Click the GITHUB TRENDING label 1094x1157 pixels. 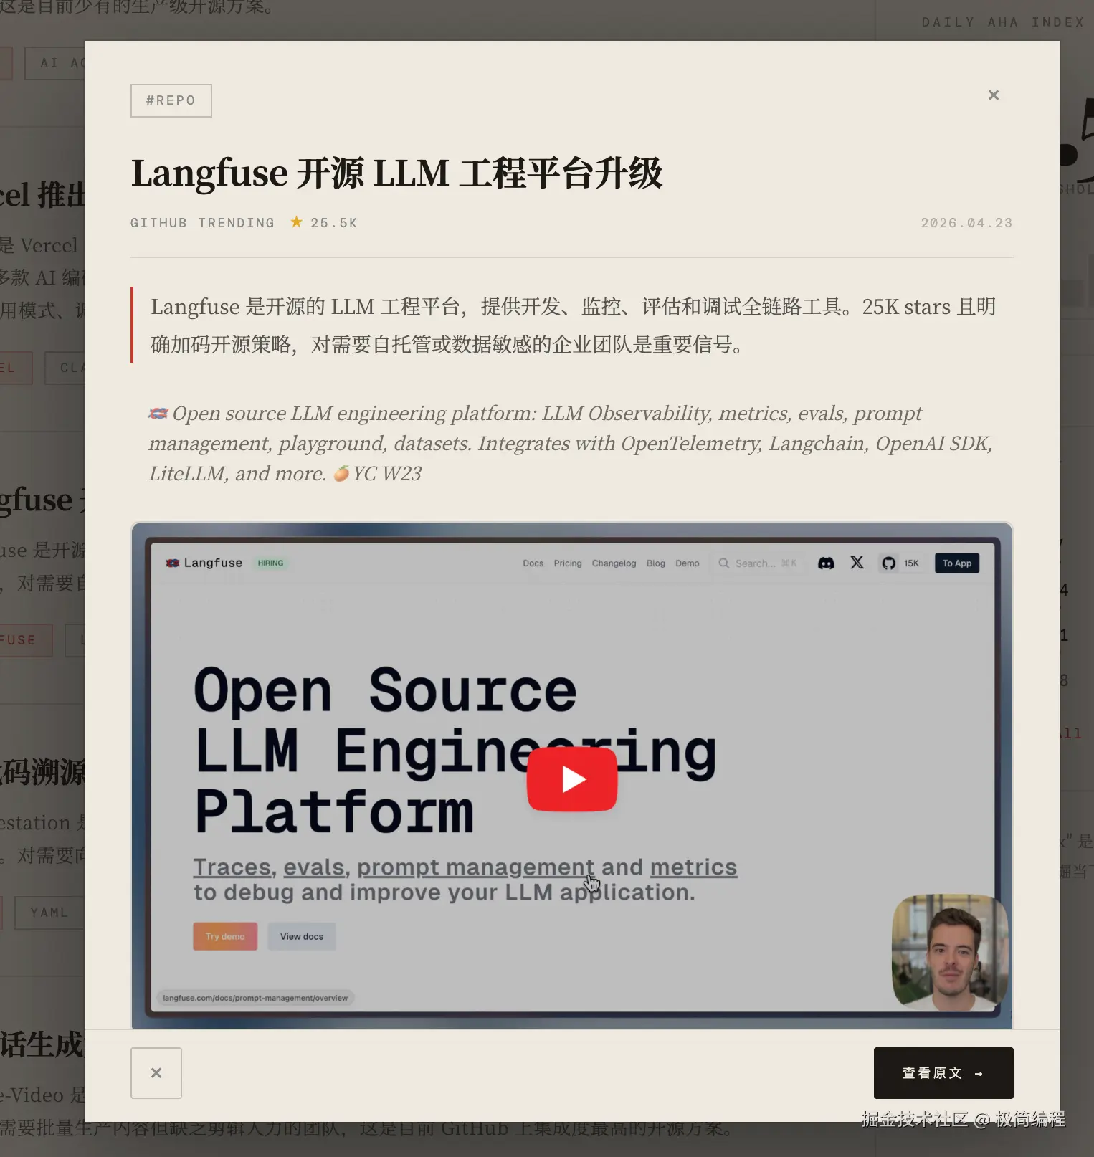tap(202, 223)
